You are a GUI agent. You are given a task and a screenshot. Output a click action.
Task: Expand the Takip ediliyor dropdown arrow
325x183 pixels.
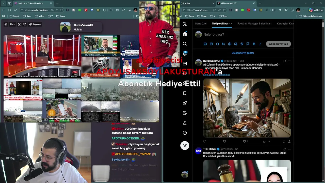[x=231, y=24]
